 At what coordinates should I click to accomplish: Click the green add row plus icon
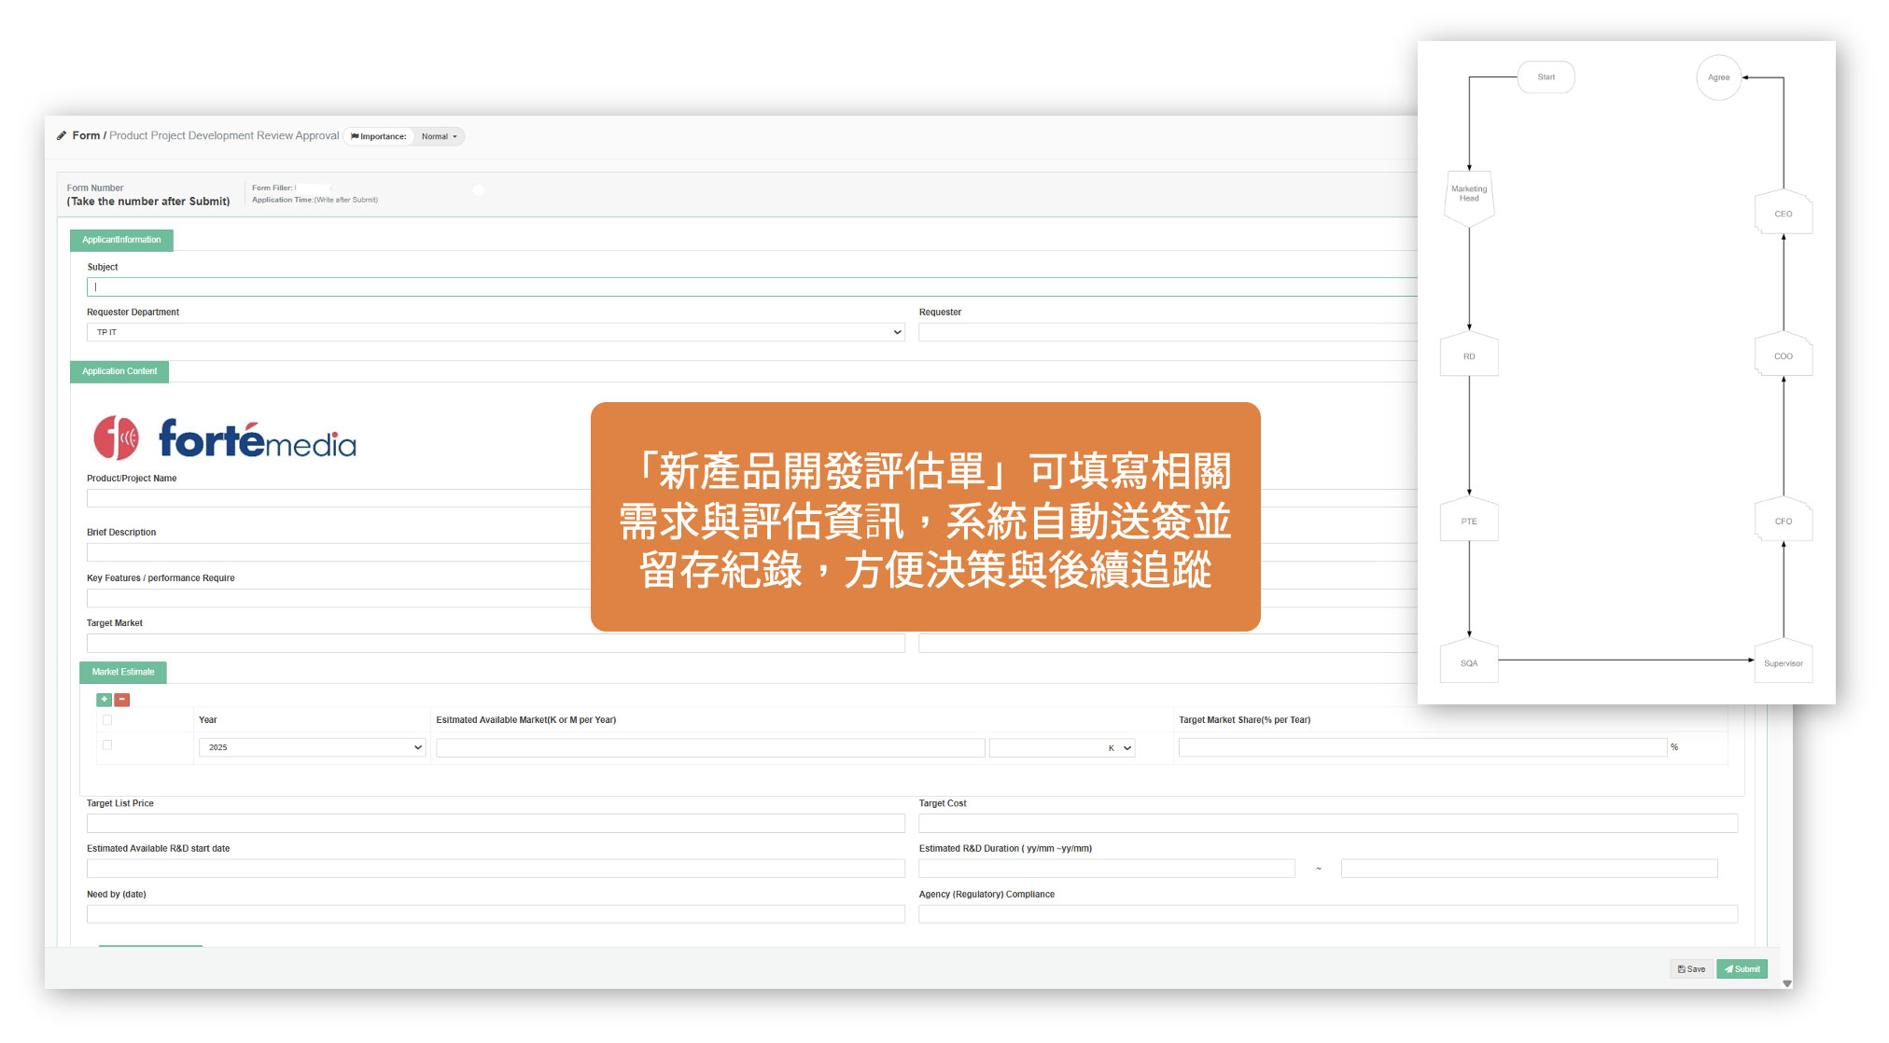tap(104, 700)
